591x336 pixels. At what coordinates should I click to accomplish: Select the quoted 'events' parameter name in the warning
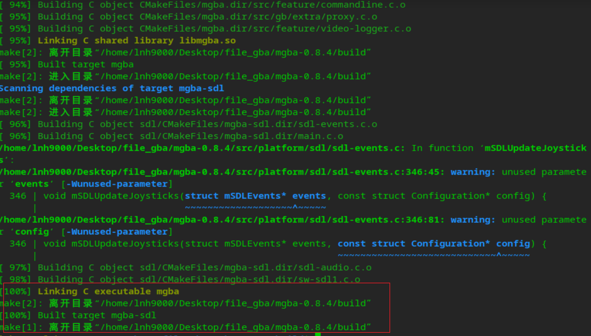[x=32, y=184]
